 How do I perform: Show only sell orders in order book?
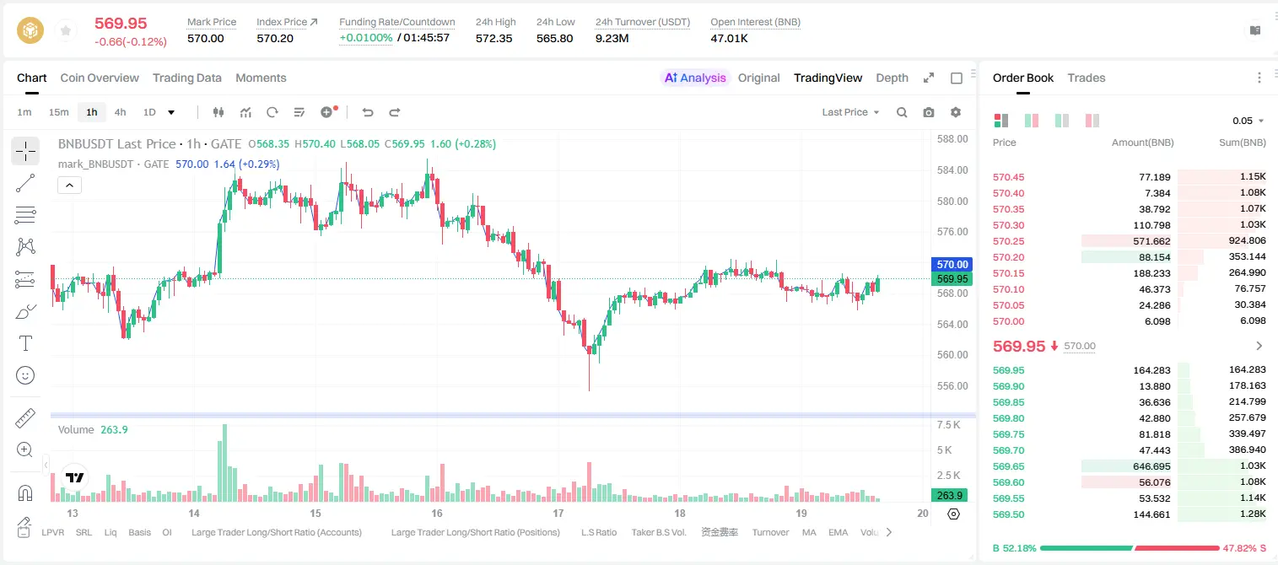coord(1092,121)
